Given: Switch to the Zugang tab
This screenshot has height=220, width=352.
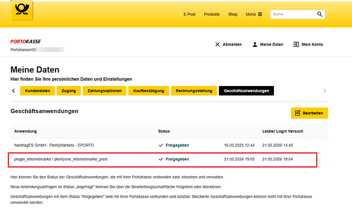Looking at the screenshot, I should click(69, 91).
